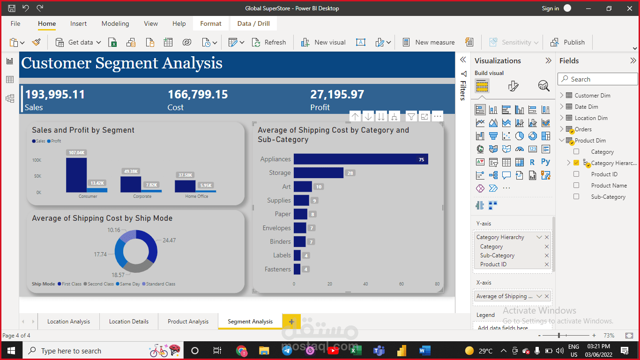Open Average of Shipping X-axis dropdown
This screenshot has width=640, height=360.
click(539, 296)
